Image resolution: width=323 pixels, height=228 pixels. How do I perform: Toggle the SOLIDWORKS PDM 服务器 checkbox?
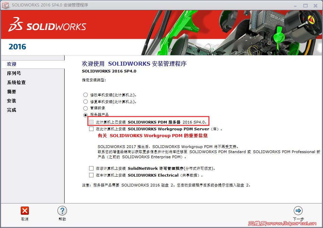tap(91, 122)
